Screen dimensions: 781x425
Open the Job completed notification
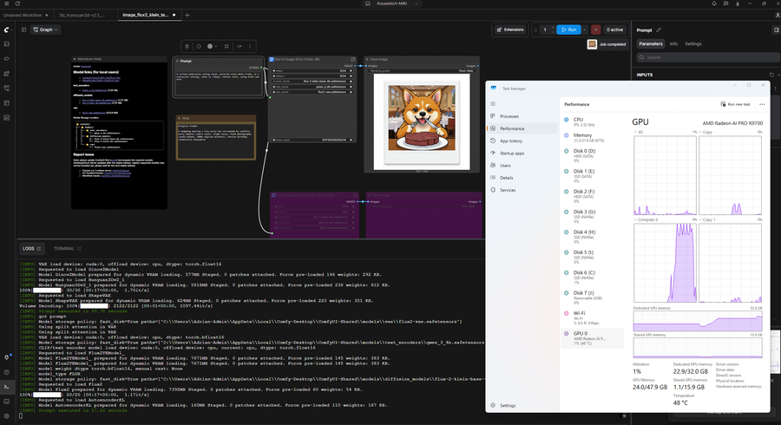[x=607, y=44]
